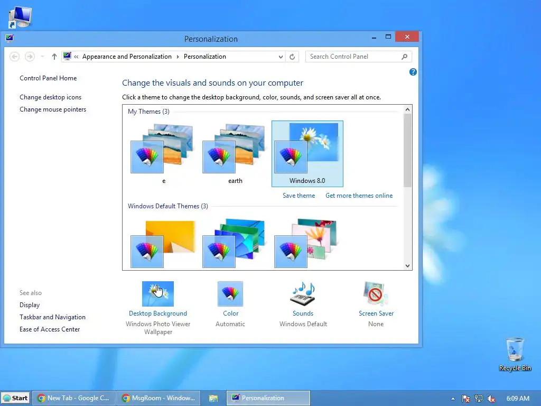Open Ease of Access Center link

tap(49, 329)
